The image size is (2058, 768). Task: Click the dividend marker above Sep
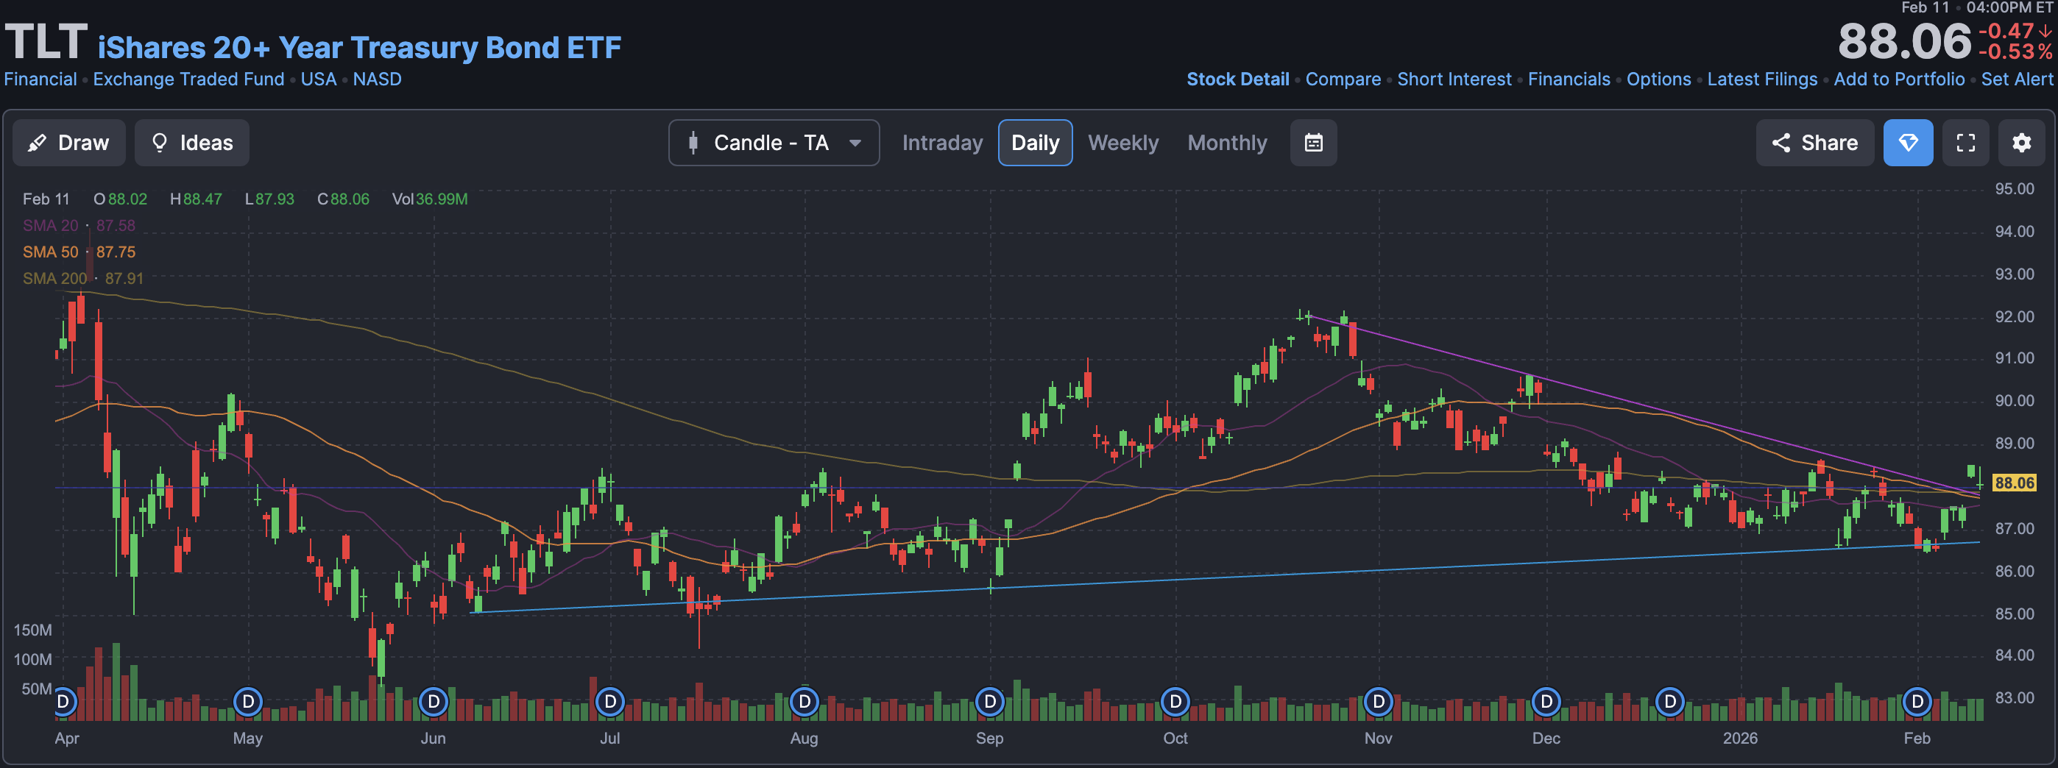[990, 702]
